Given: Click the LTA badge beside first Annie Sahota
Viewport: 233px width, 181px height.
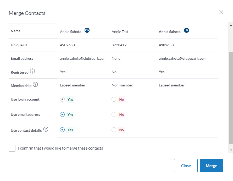Looking at the screenshot, I should point(87,30).
